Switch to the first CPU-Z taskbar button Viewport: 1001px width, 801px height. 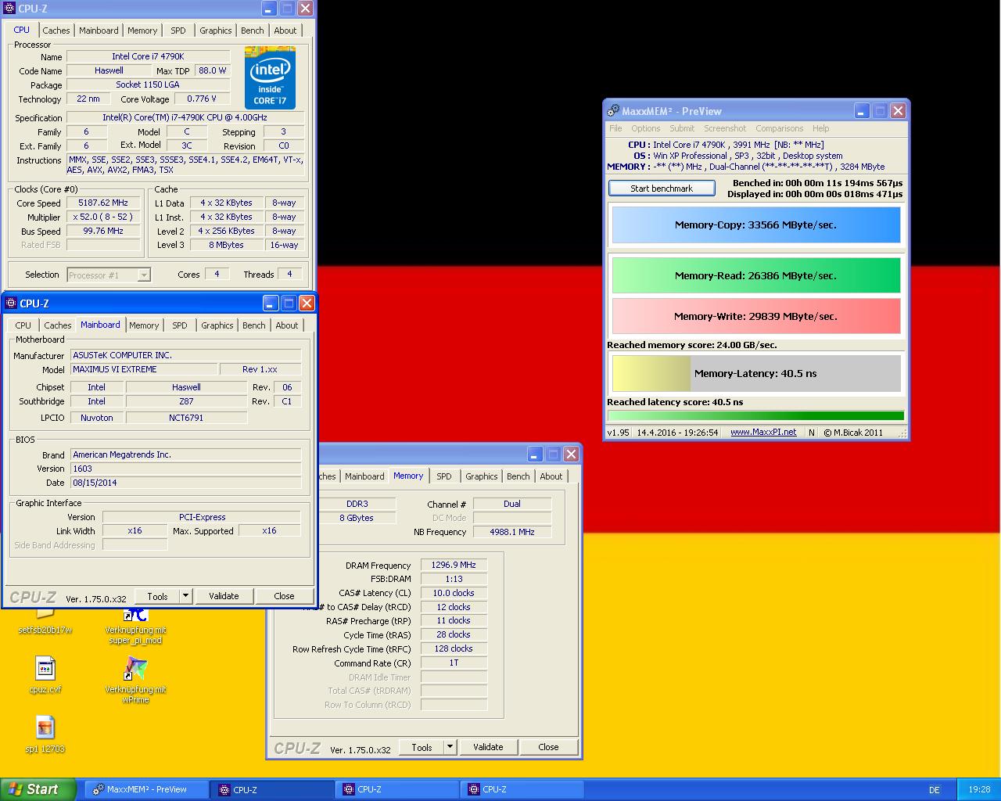(x=272, y=789)
